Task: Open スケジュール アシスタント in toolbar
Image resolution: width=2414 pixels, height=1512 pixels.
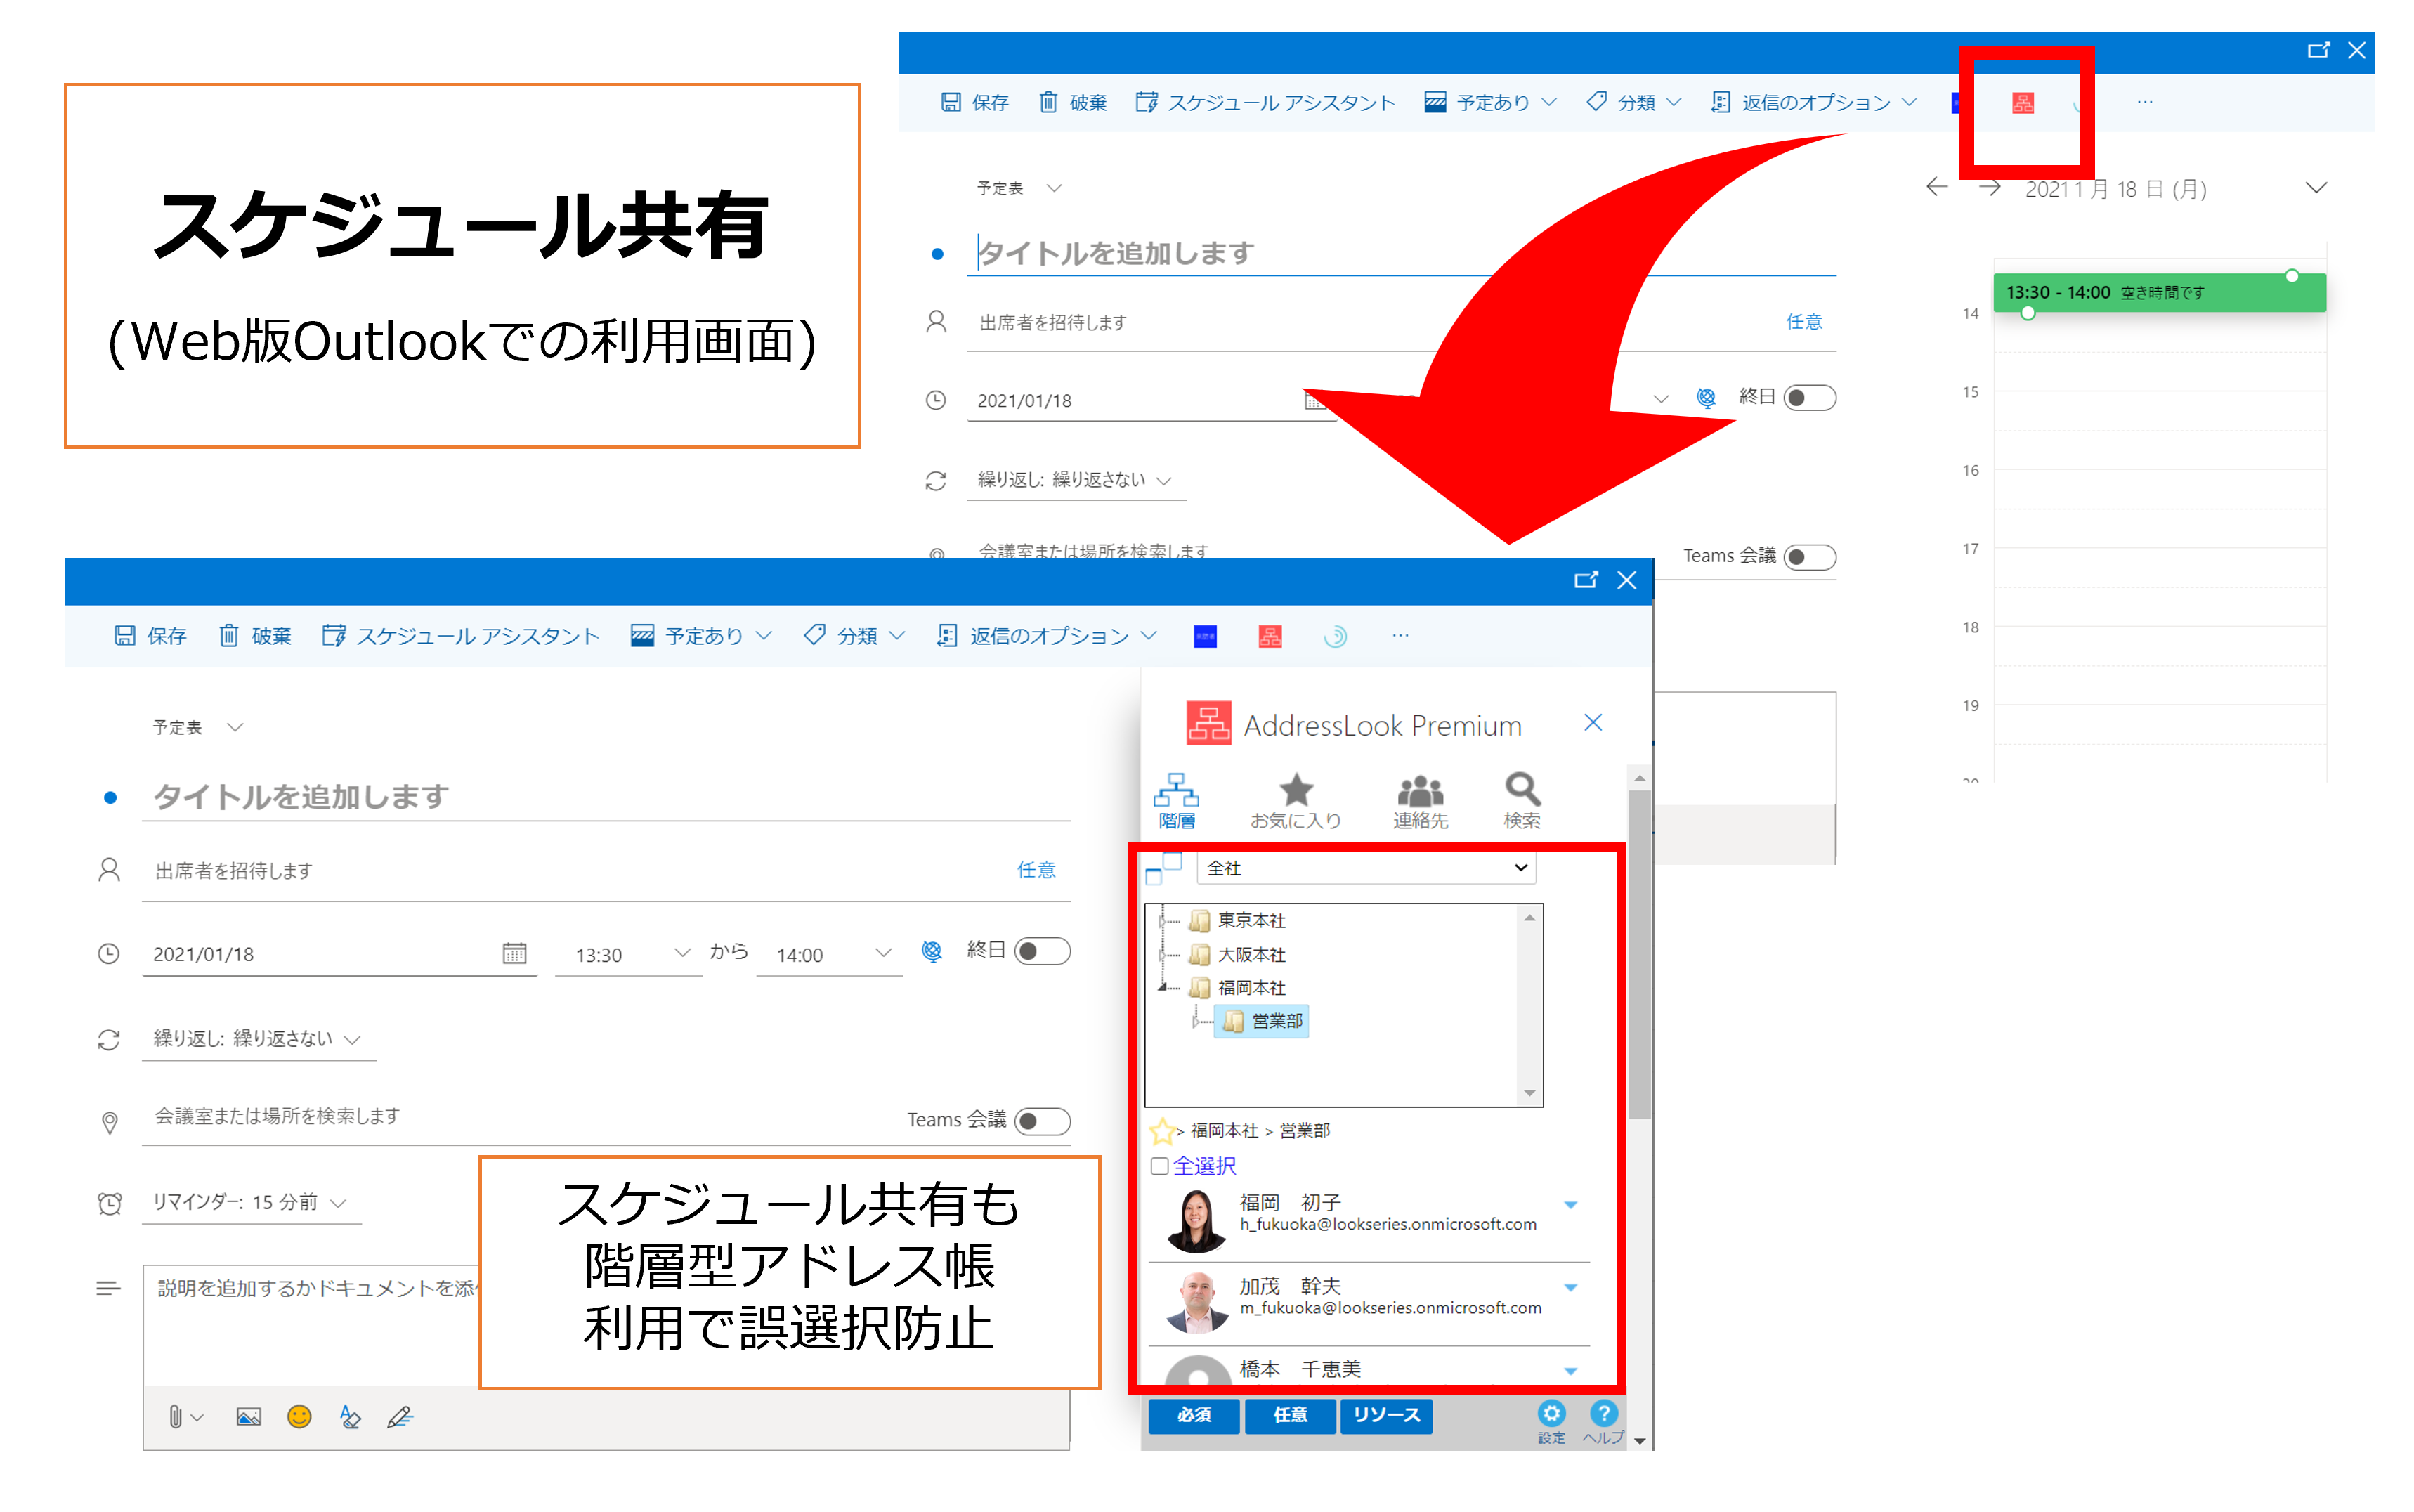Action: [x=461, y=636]
